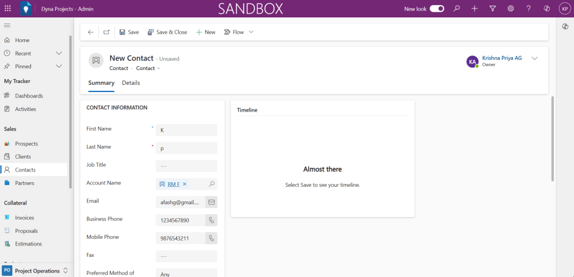Collapse the hamburger navigation menu
This screenshot has height=277, width=574.
7,26
